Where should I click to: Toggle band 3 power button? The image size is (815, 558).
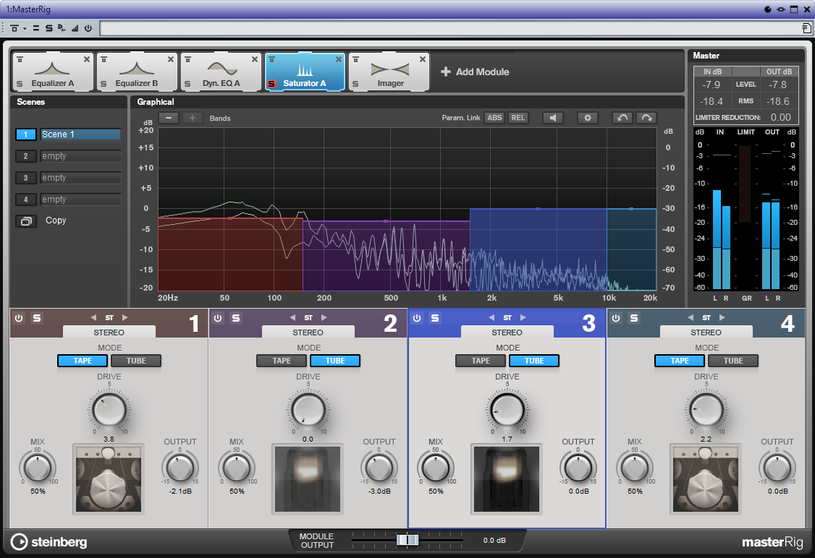click(x=417, y=318)
